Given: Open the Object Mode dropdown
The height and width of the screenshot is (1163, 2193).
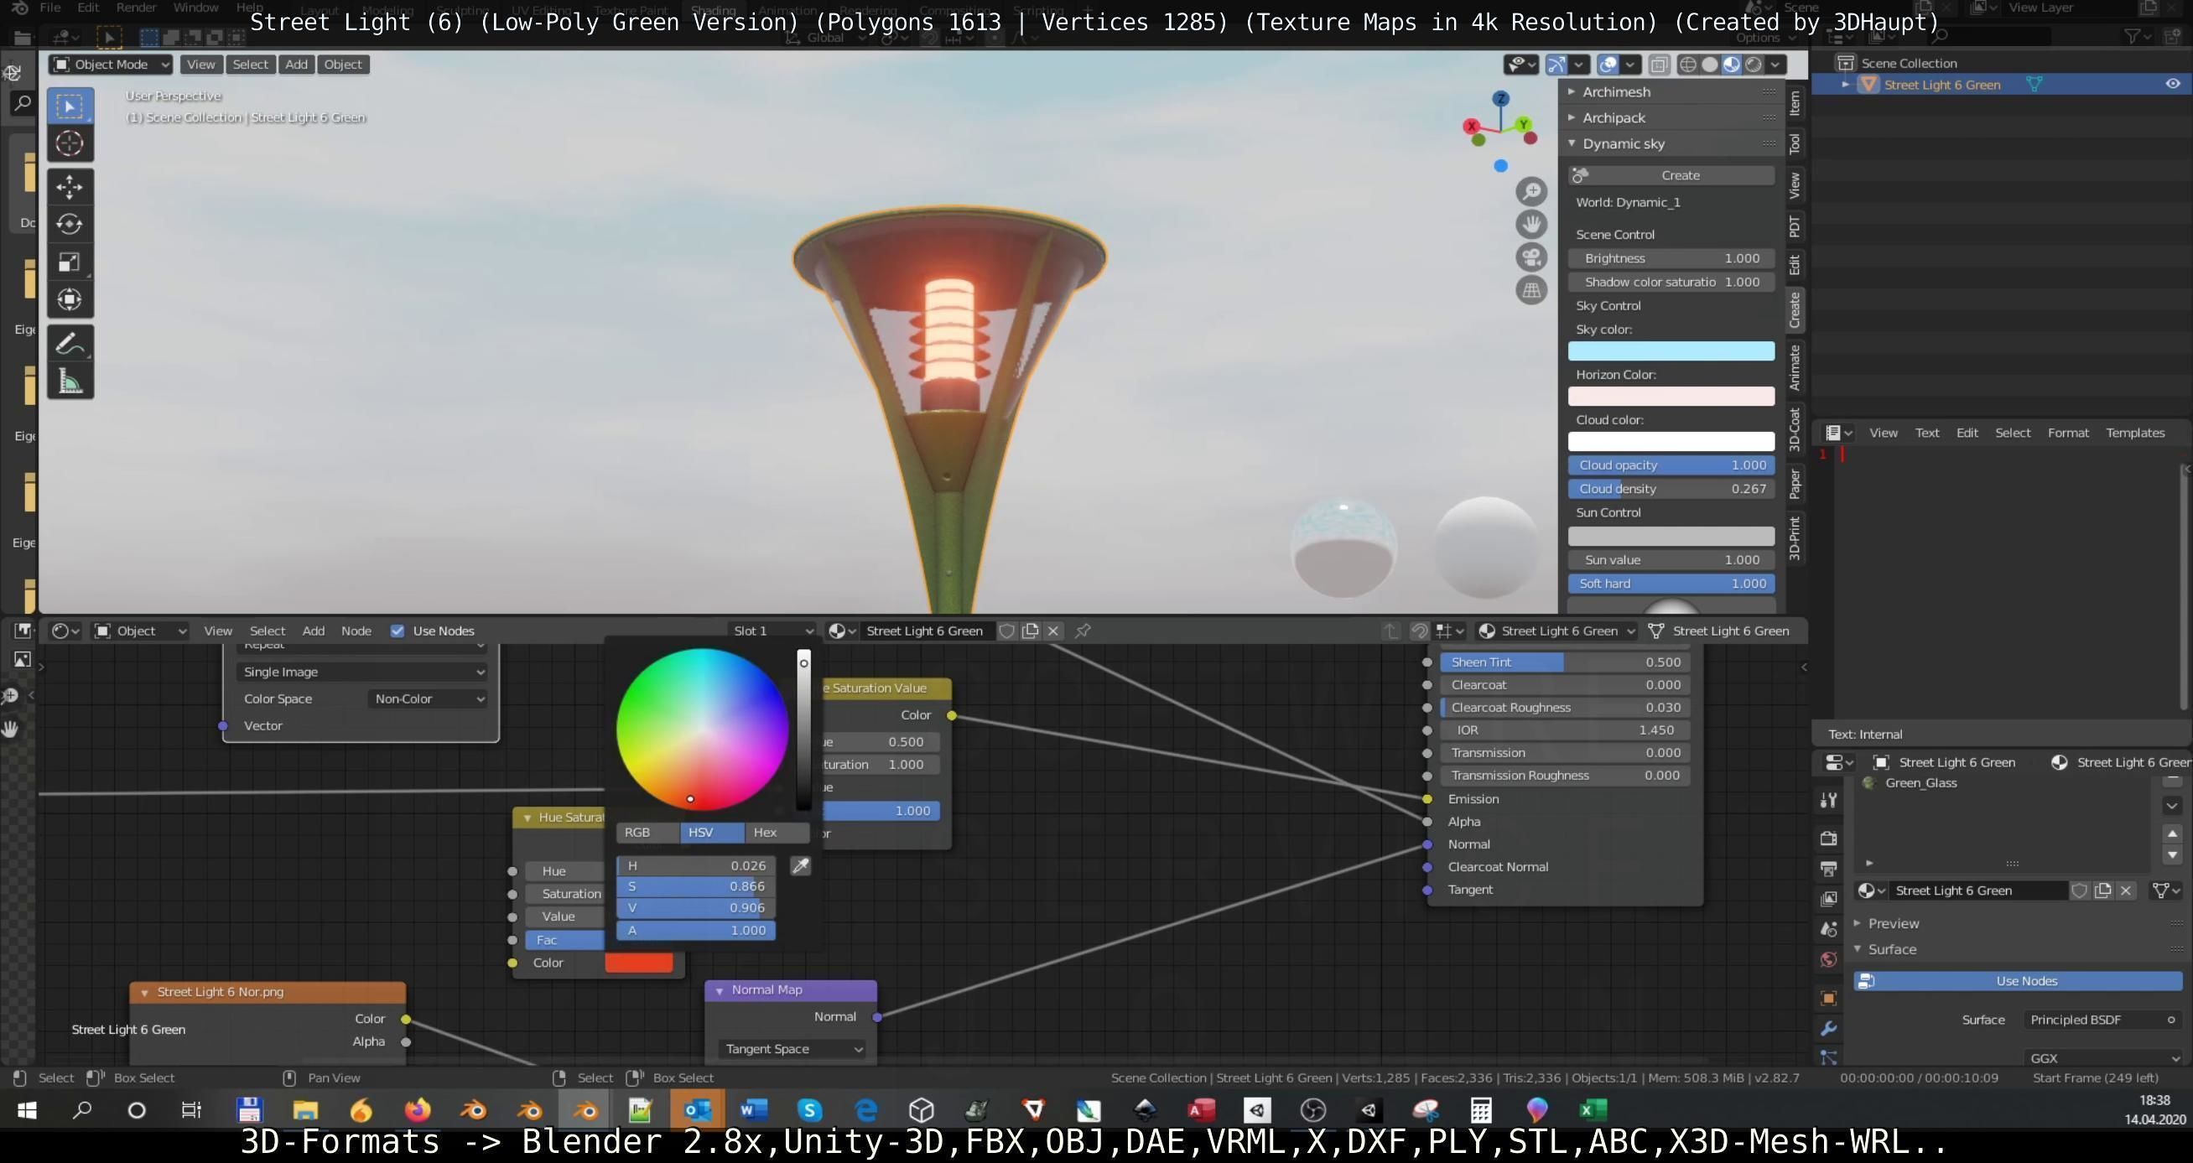Looking at the screenshot, I should pyautogui.click(x=111, y=65).
